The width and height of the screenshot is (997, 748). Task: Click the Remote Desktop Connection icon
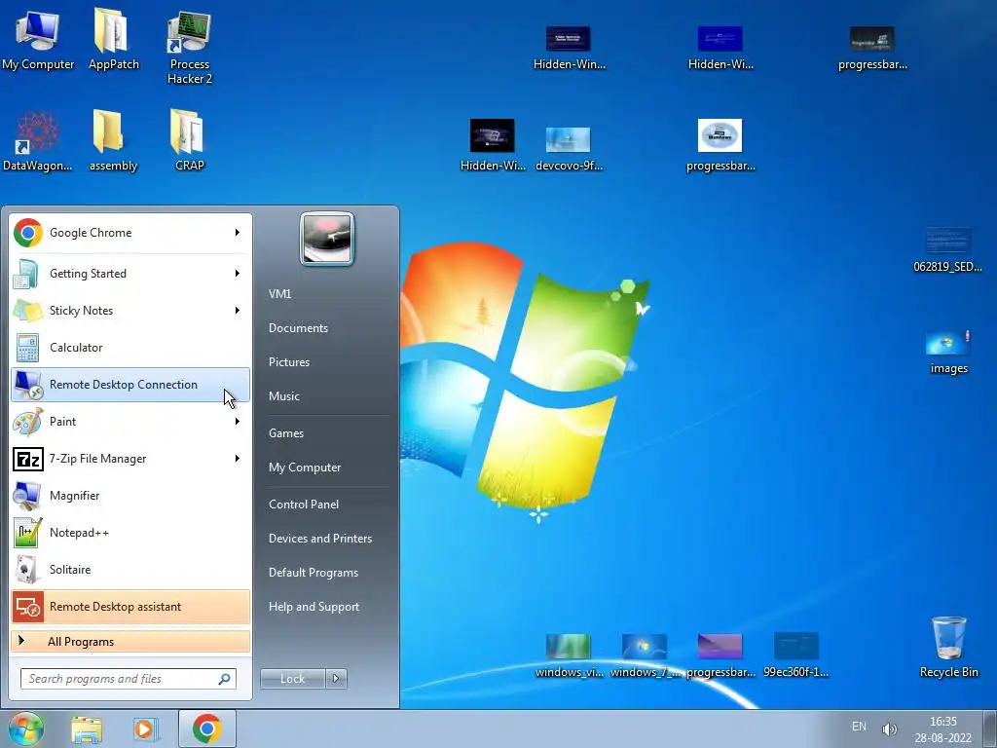[x=28, y=385]
